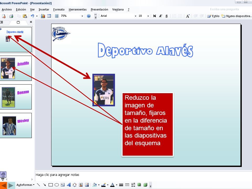Viewport: 252px width, 189px height.
Task: Toggle the grid display icon
Action: click(57, 16)
